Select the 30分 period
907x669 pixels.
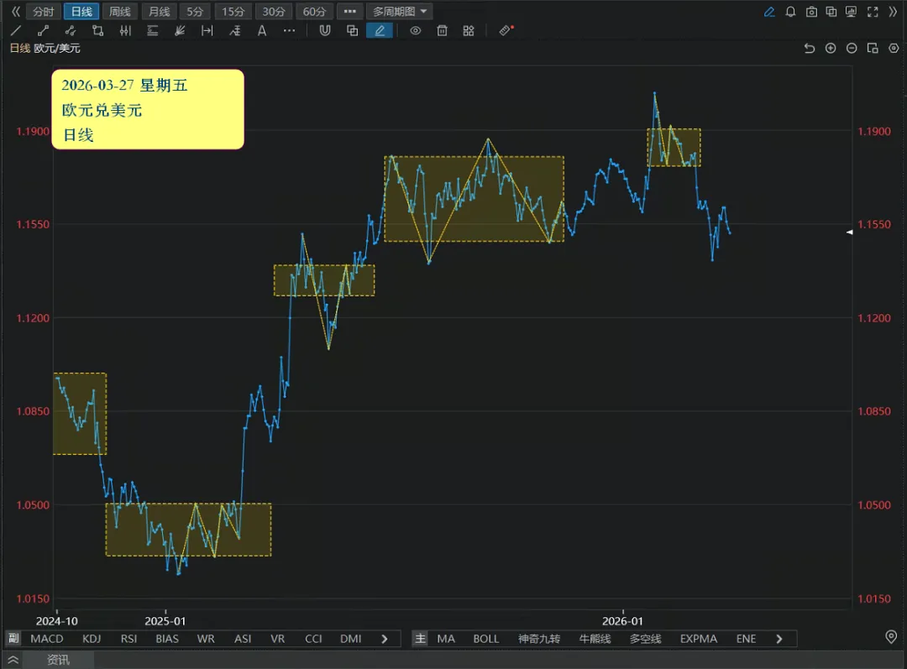[x=274, y=12]
